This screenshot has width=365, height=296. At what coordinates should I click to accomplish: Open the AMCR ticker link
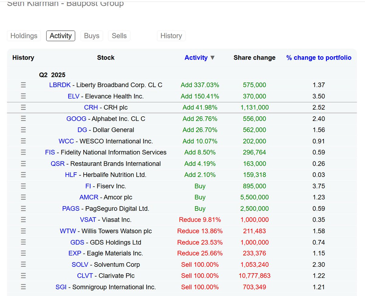89,197
